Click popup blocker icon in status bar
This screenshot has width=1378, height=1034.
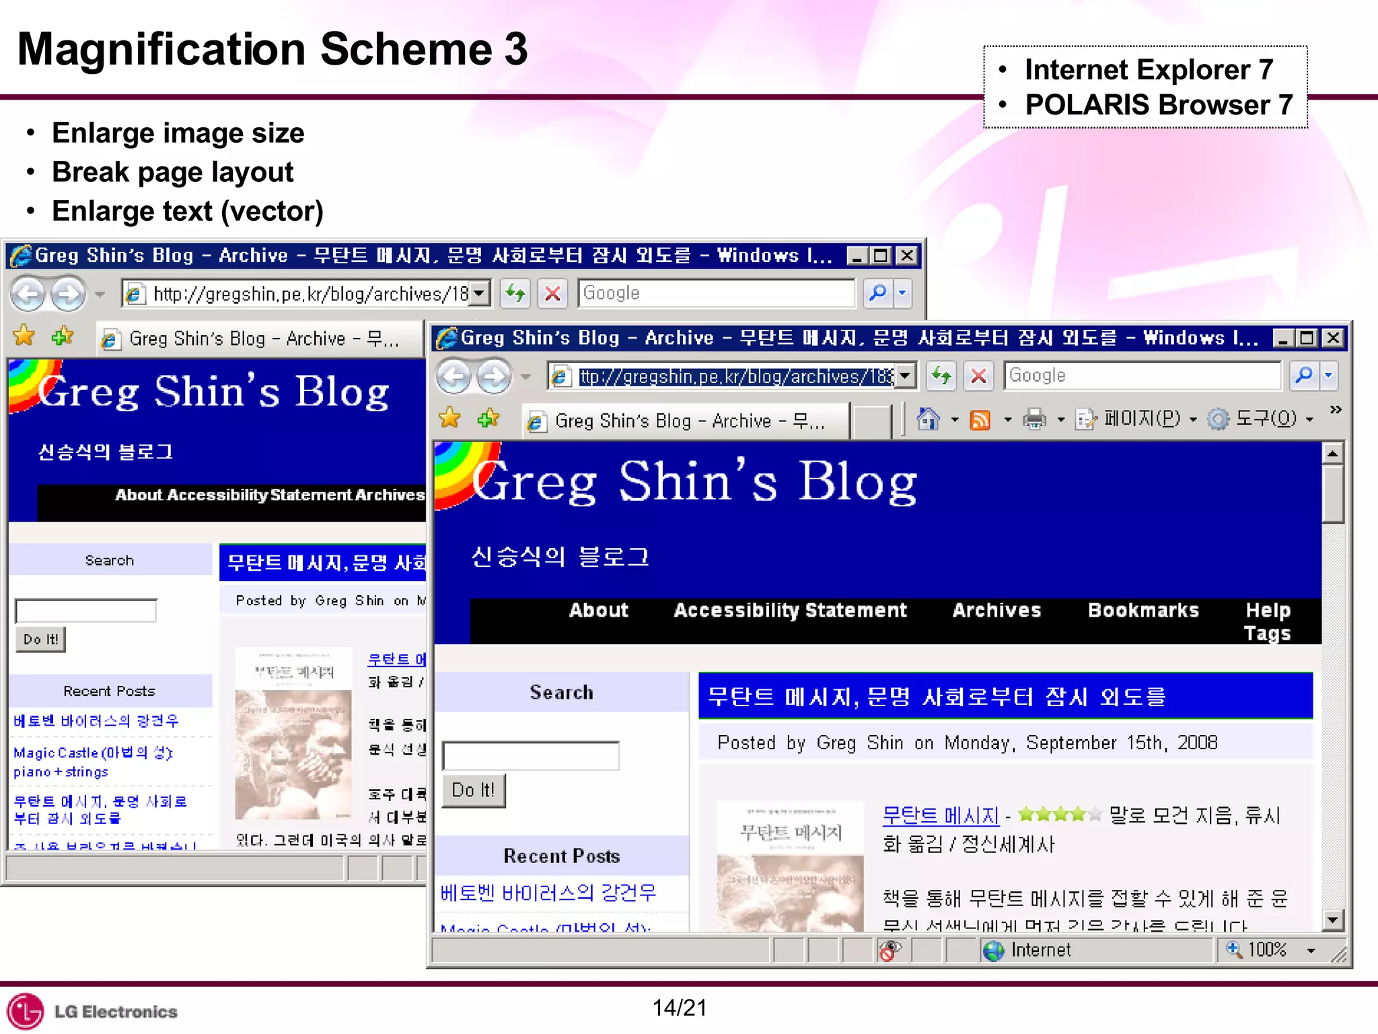click(x=890, y=950)
